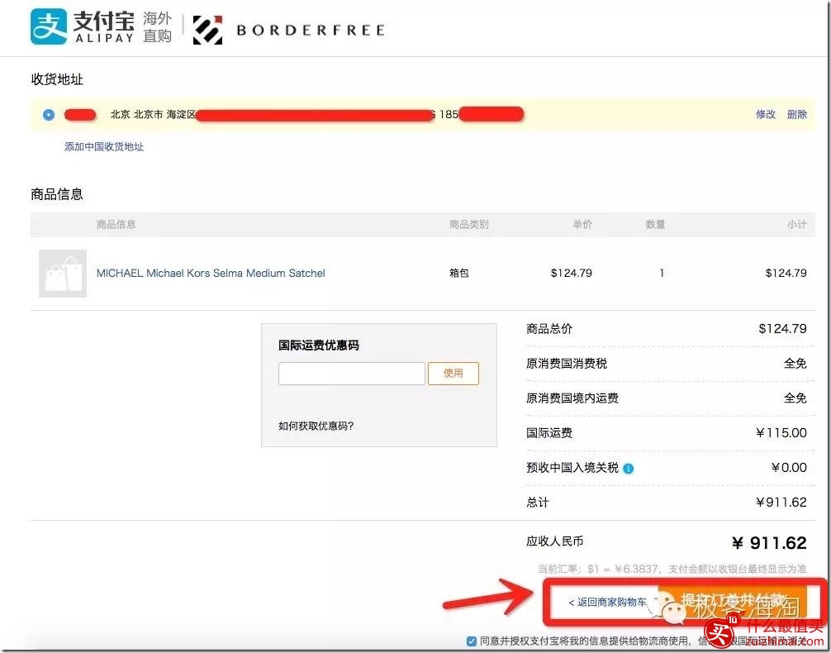This screenshot has width=831, height=653.
Task: Click the 总计 ¥911.62 value
Action: [781, 503]
